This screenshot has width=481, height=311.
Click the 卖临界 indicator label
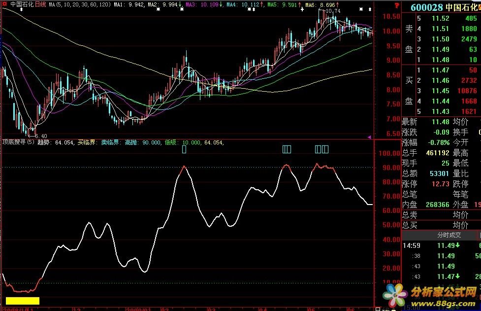[x=111, y=142]
